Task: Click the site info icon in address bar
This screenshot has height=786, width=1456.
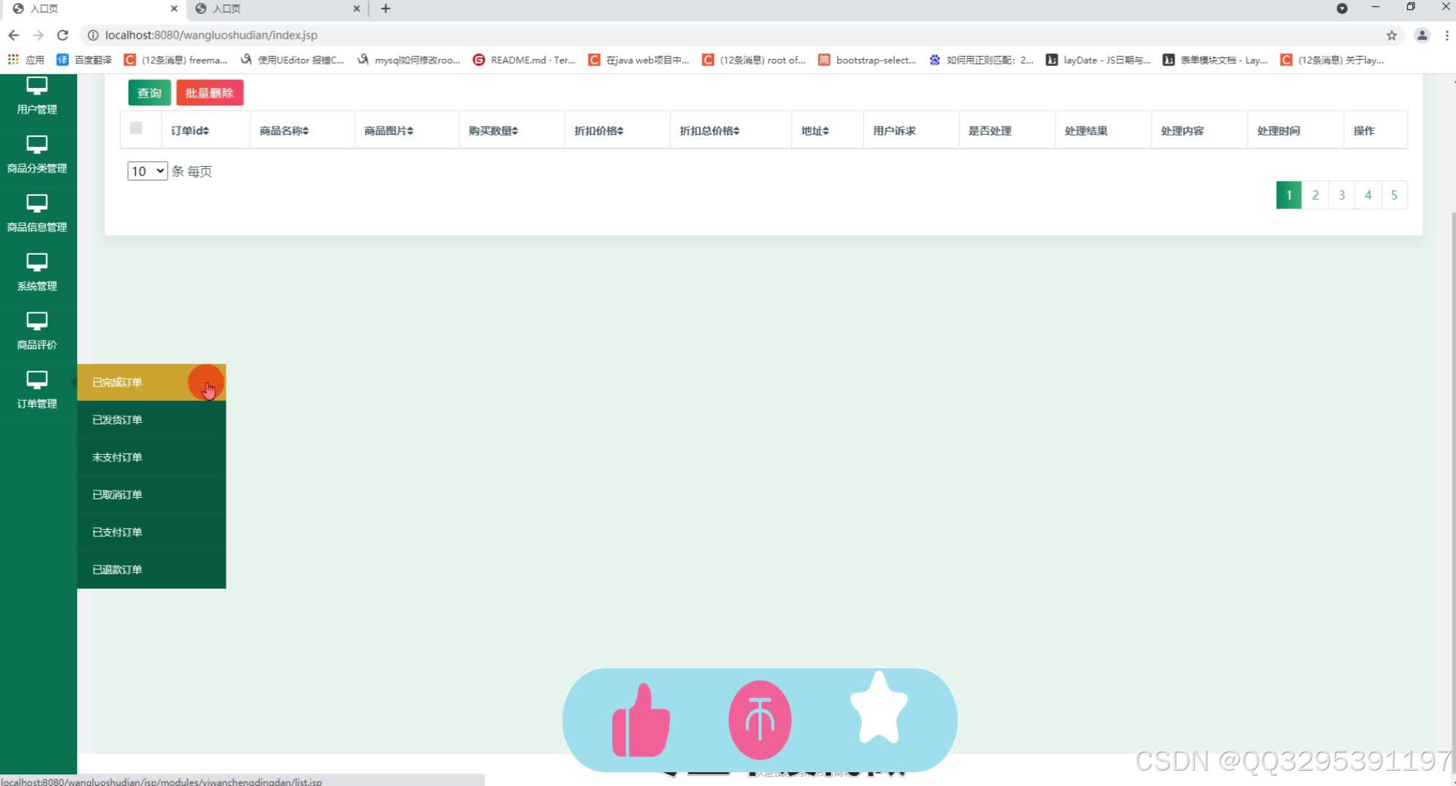Action: tap(93, 35)
